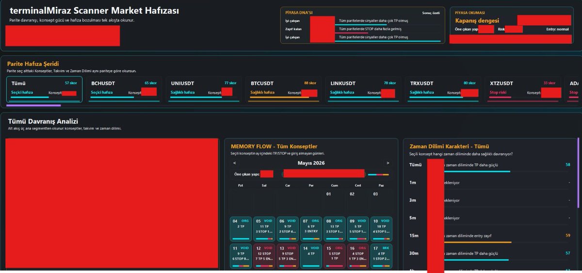Go to previous month in Memory Flow calendar
582x273 pixels.
(x=235, y=163)
